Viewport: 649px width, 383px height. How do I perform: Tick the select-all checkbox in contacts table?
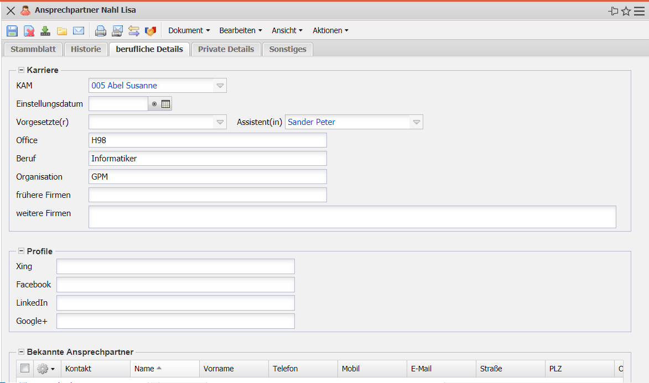(25, 368)
